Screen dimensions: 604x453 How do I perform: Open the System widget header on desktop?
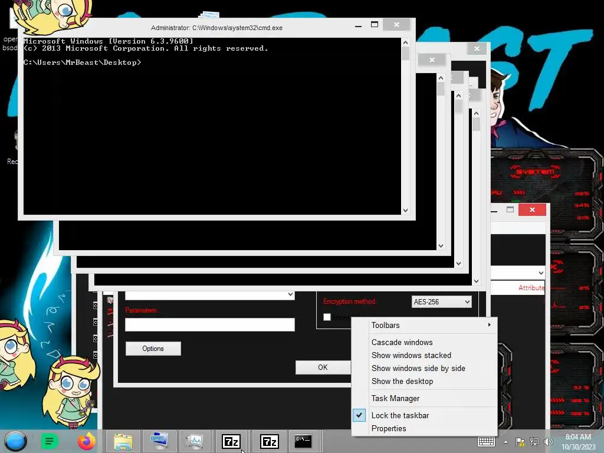(x=536, y=172)
